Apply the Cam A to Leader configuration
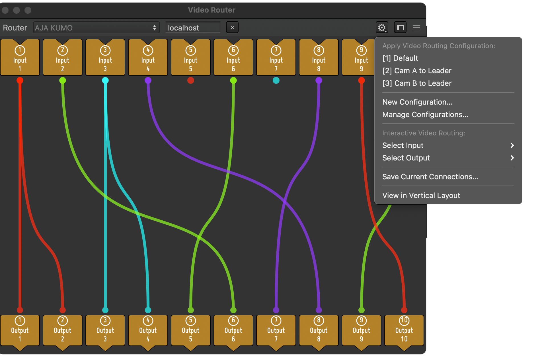540x358 pixels. pos(417,71)
